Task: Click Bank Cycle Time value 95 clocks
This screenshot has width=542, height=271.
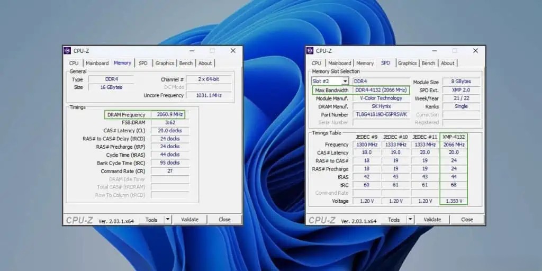Action: coord(170,162)
